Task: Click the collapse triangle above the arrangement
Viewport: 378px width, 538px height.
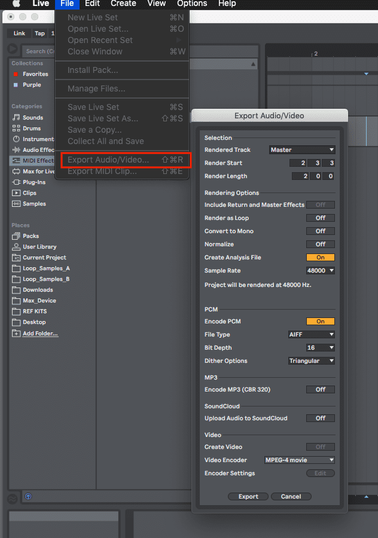Action: click(x=253, y=64)
